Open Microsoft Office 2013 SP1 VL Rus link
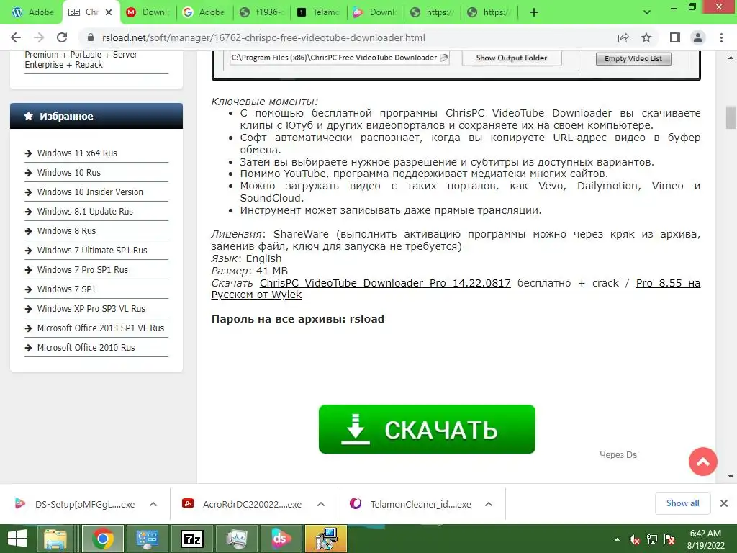 coord(101,328)
